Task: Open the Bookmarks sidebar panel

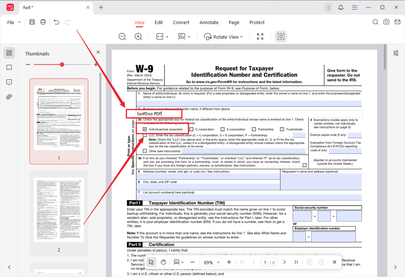Action: (9, 68)
